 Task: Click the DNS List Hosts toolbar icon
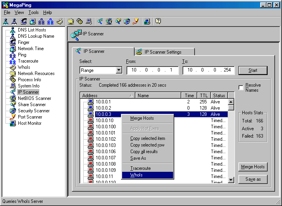pyautogui.click(x=6, y=21)
